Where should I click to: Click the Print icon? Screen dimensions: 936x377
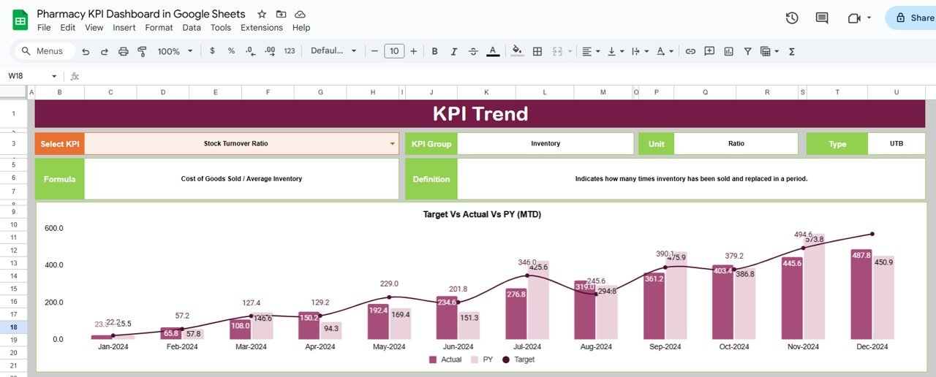(123, 51)
